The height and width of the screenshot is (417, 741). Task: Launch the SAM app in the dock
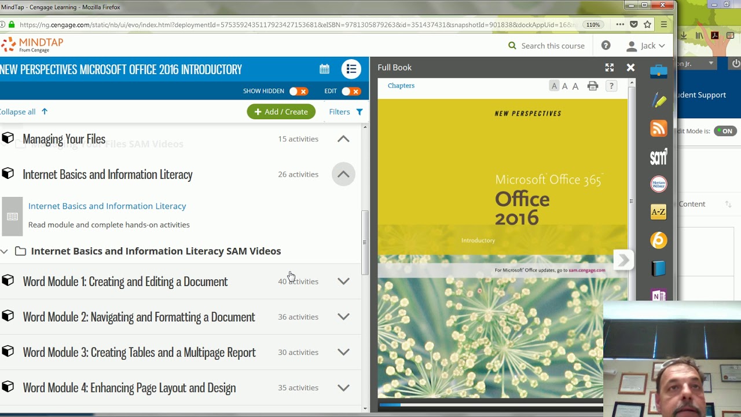pos(658,156)
